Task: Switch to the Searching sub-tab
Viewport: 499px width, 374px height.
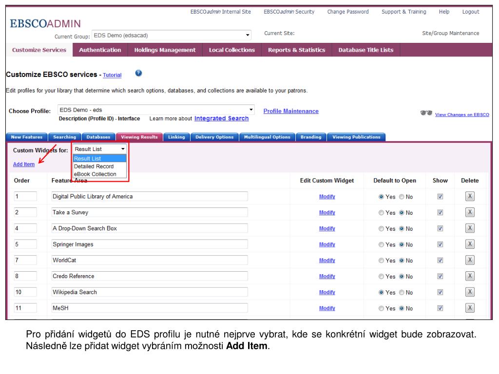Action: click(65, 137)
